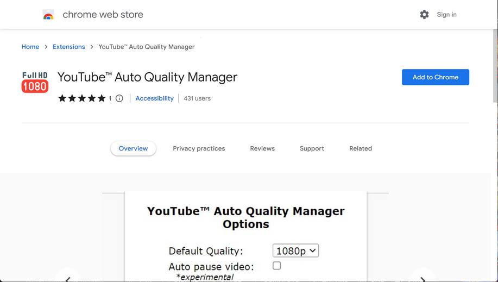The image size is (498, 282).
Task: Click the rating info icon
Action: 119,98
